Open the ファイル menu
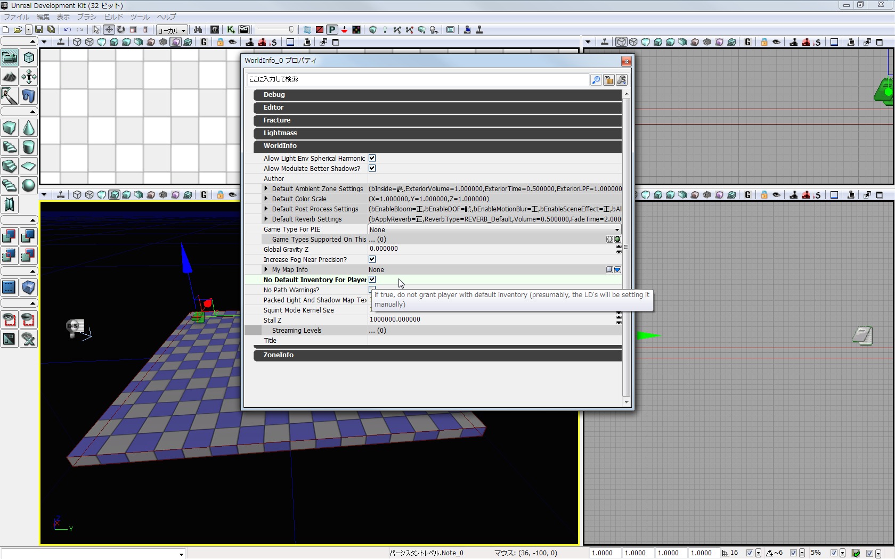The image size is (895, 559). (17, 17)
